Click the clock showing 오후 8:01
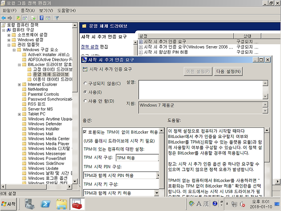The image size is (281, 211). pyautogui.click(x=260, y=202)
